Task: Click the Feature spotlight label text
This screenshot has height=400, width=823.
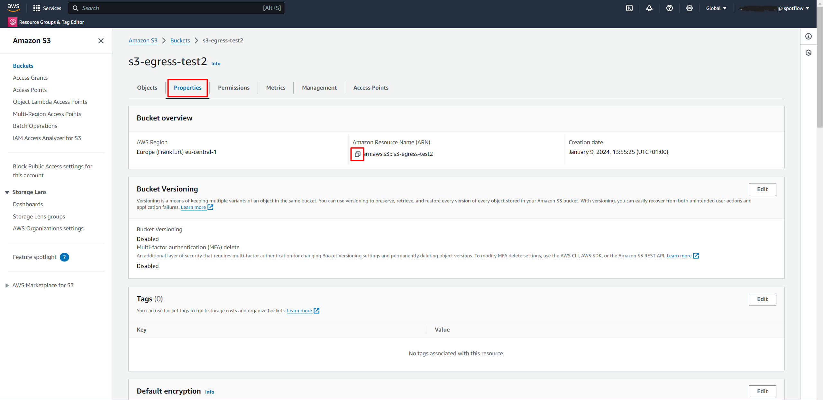Action: click(34, 257)
